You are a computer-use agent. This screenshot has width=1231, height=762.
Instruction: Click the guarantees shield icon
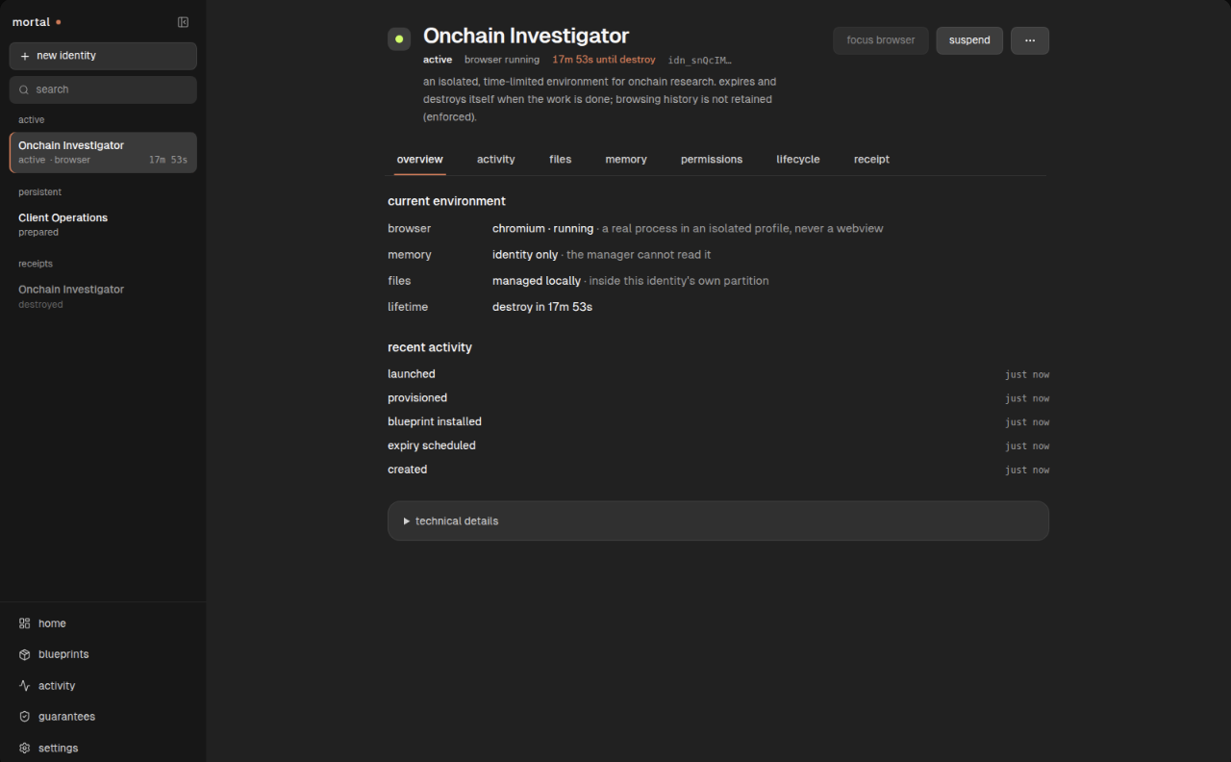click(25, 717)
